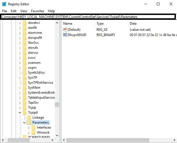Click the registry path address bar
The height and width of the screenshot is (143, 177).
click(88, 17)
